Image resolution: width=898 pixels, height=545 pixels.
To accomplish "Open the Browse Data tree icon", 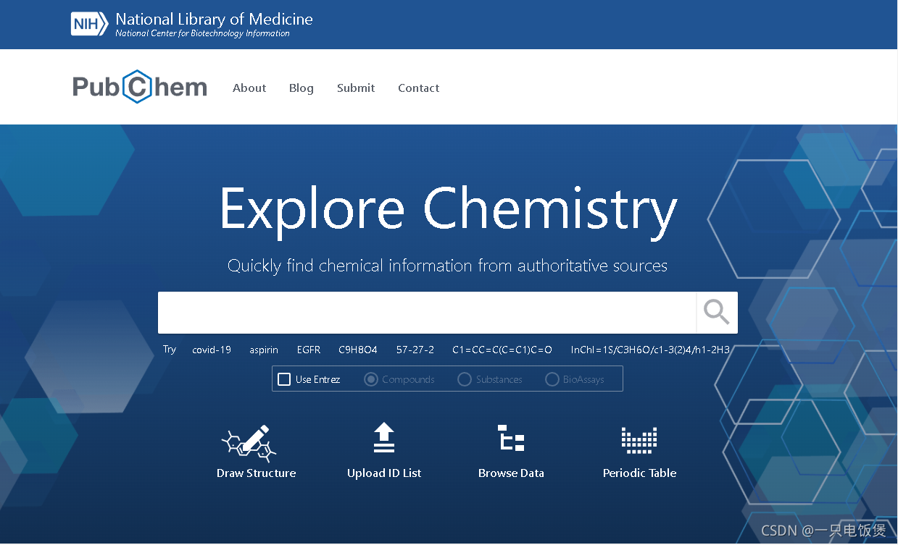I will click(x=511, y=439).
